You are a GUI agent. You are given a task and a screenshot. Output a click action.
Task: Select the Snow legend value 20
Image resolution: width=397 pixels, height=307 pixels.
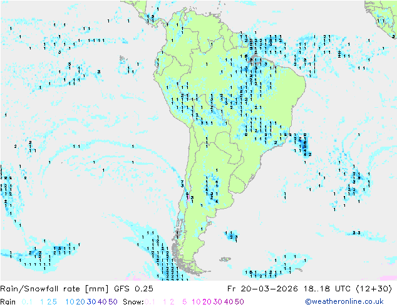coord(207,302)
